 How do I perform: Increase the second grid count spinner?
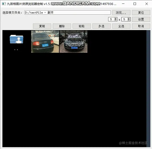pyautogui.click(x=129, y=18)
